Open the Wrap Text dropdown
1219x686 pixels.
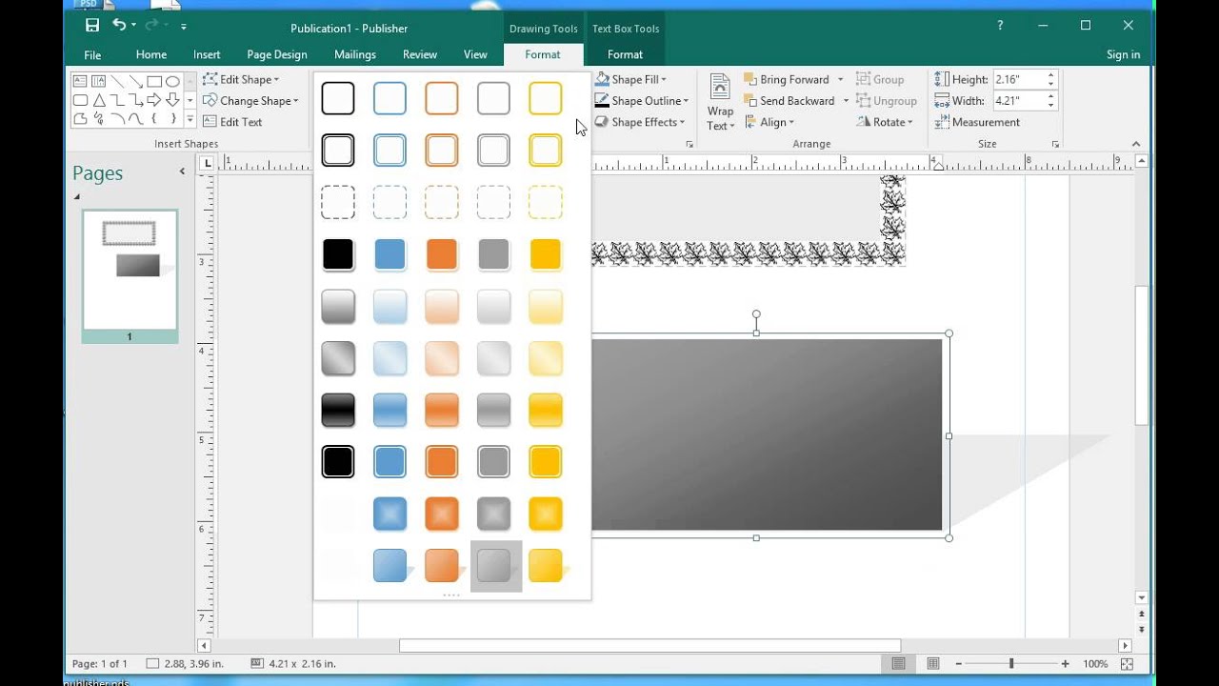pos(720,101)
